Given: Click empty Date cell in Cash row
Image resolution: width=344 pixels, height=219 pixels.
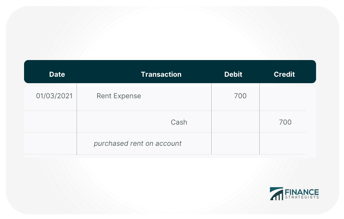Looking at the screenshot, I should coord(50,122).
